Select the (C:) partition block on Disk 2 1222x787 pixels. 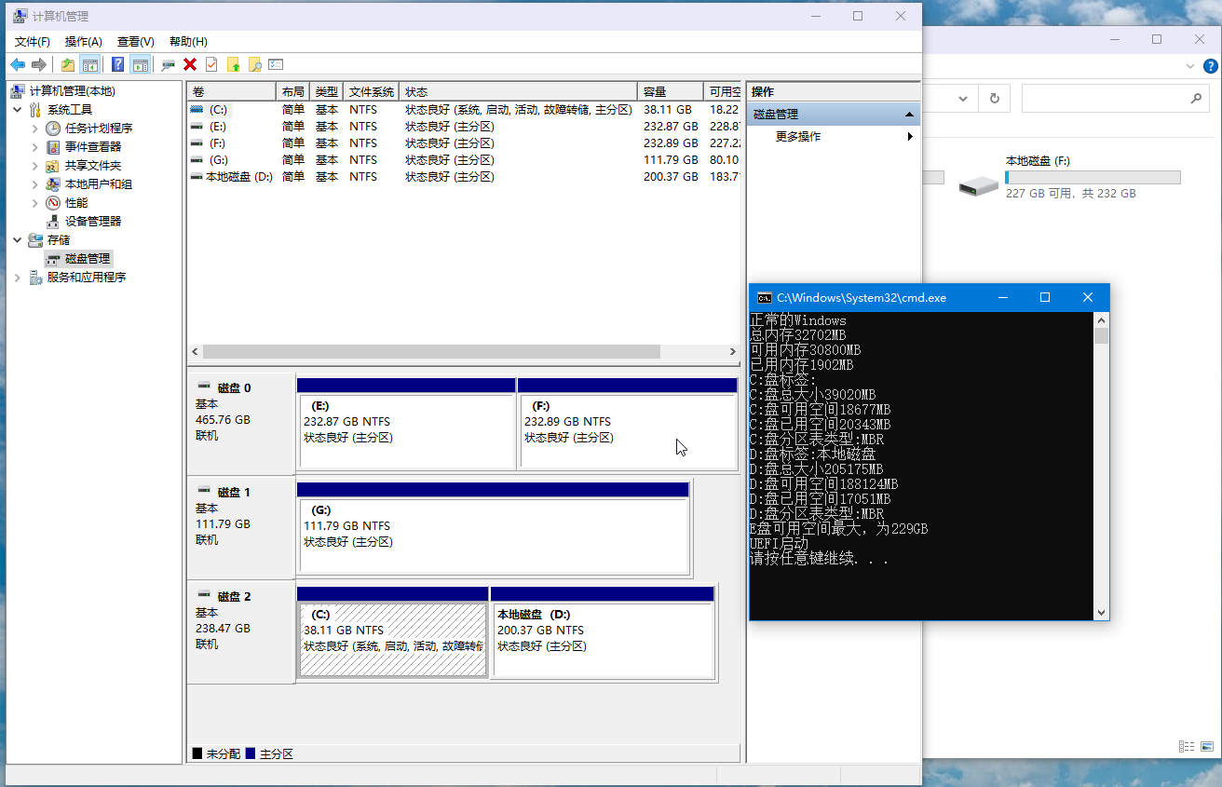392,631
